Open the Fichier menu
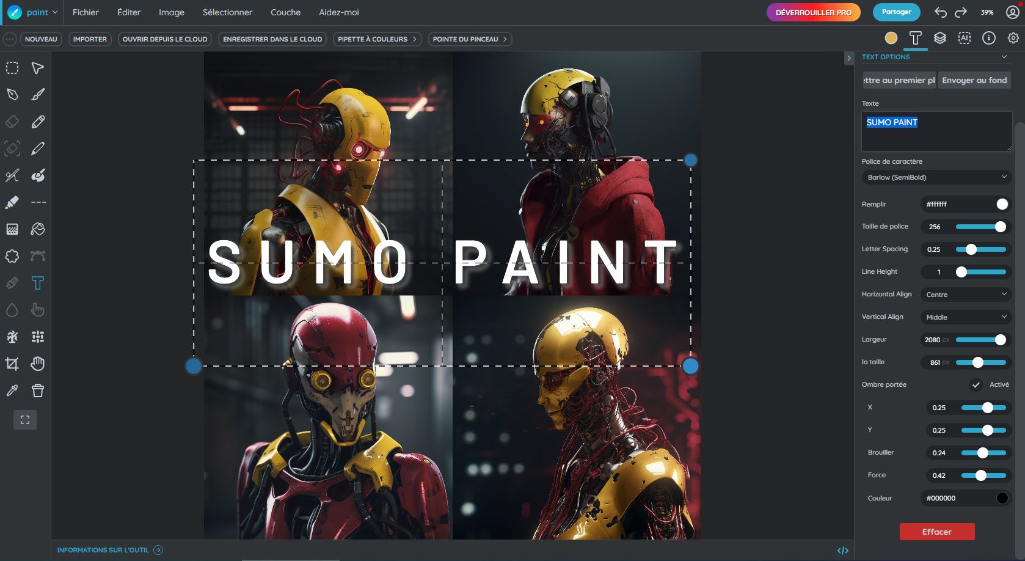1025x561 pixels. pyautogui.click(x=86, y=12)
